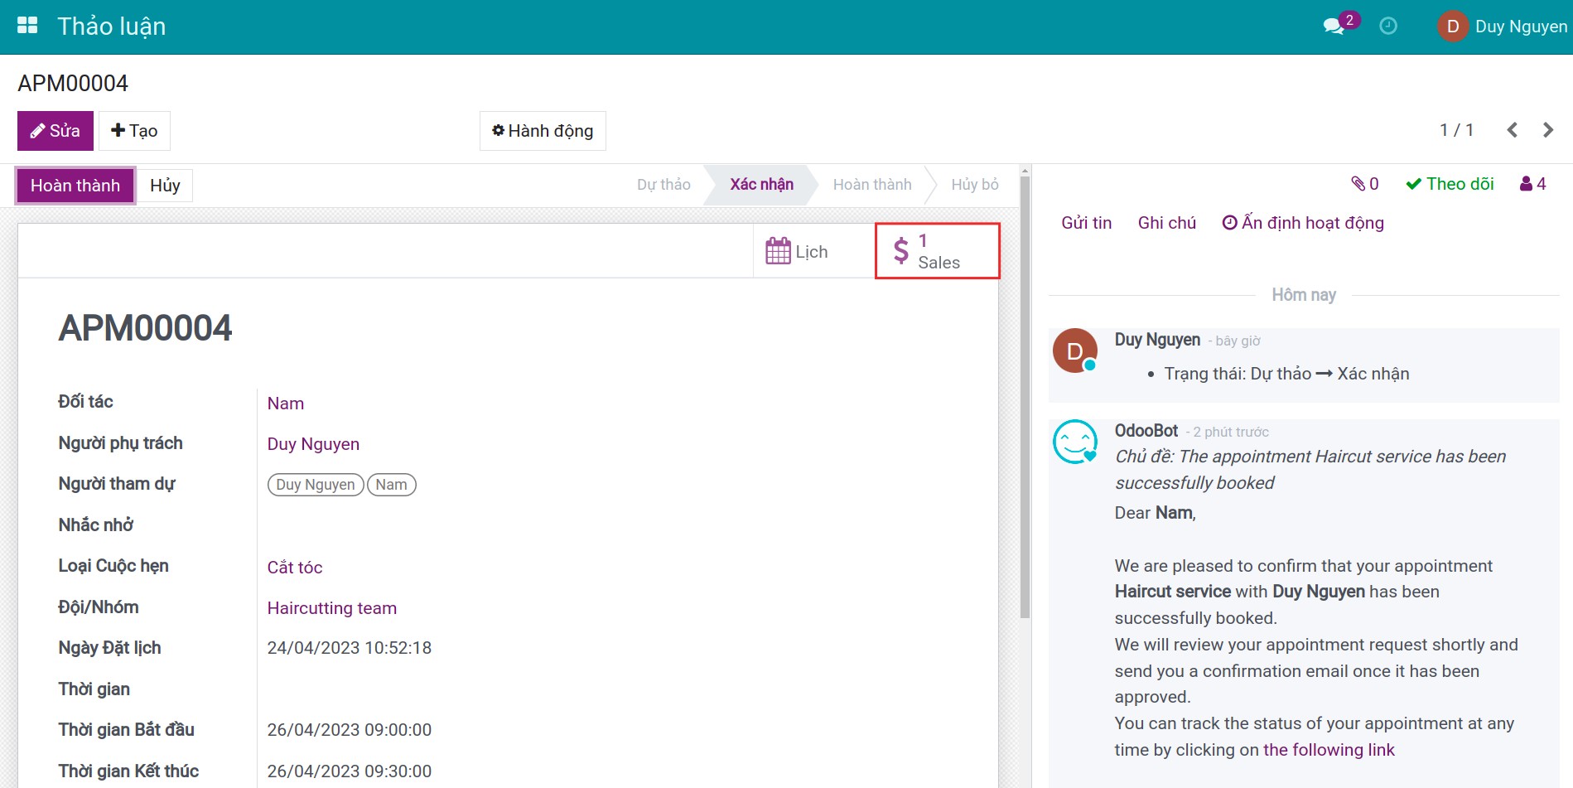Click Duy Nguyen user avatar in header

[1452, 27]
